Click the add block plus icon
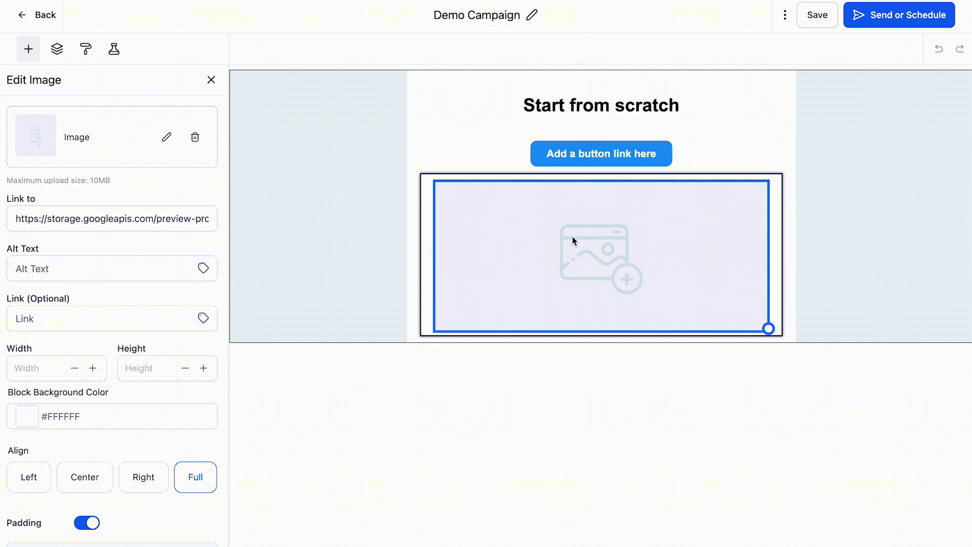This screenshot has width=972, height=547. point(28,49)
